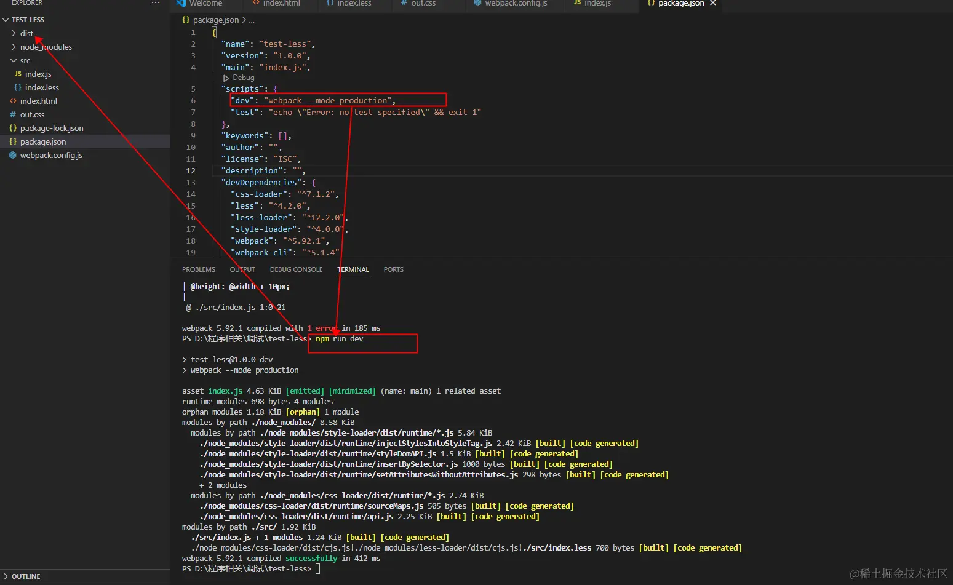Open the Explorer more actions ellipsis
953x585 pixels.
(156, 3)
